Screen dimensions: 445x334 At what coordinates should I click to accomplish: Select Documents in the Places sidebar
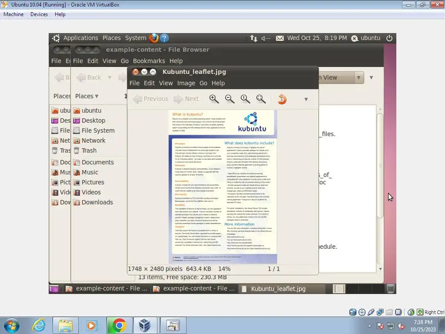coord(98,163)
